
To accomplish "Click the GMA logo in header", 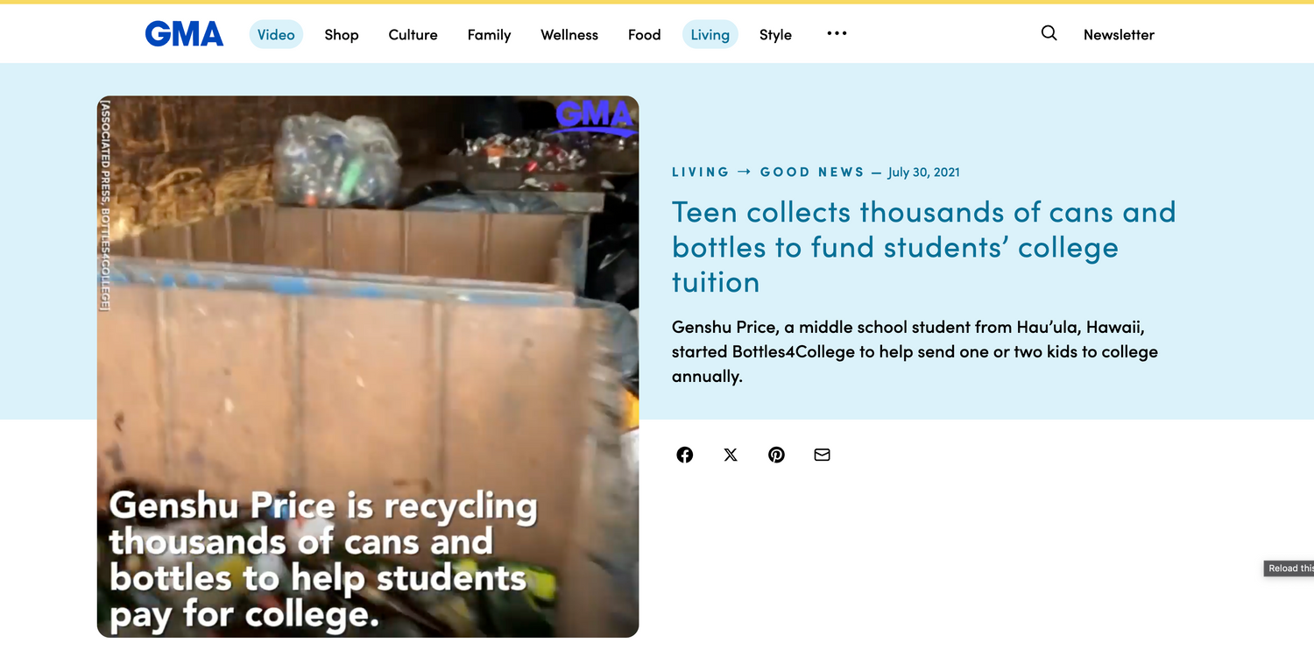I will pyautogui.click(x=184, y=34).
